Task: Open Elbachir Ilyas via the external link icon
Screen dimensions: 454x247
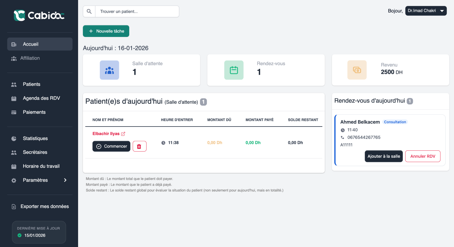Action: point(123,133)
